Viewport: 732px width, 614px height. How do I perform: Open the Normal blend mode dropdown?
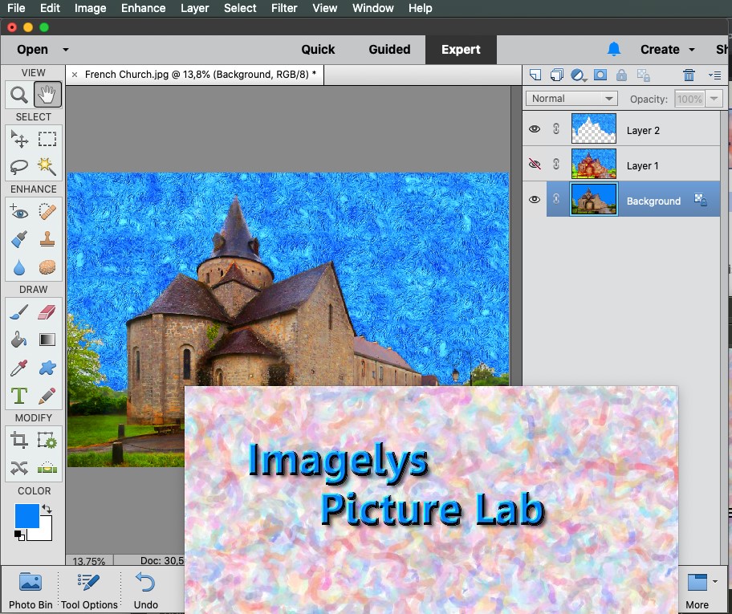click(571, 99)
